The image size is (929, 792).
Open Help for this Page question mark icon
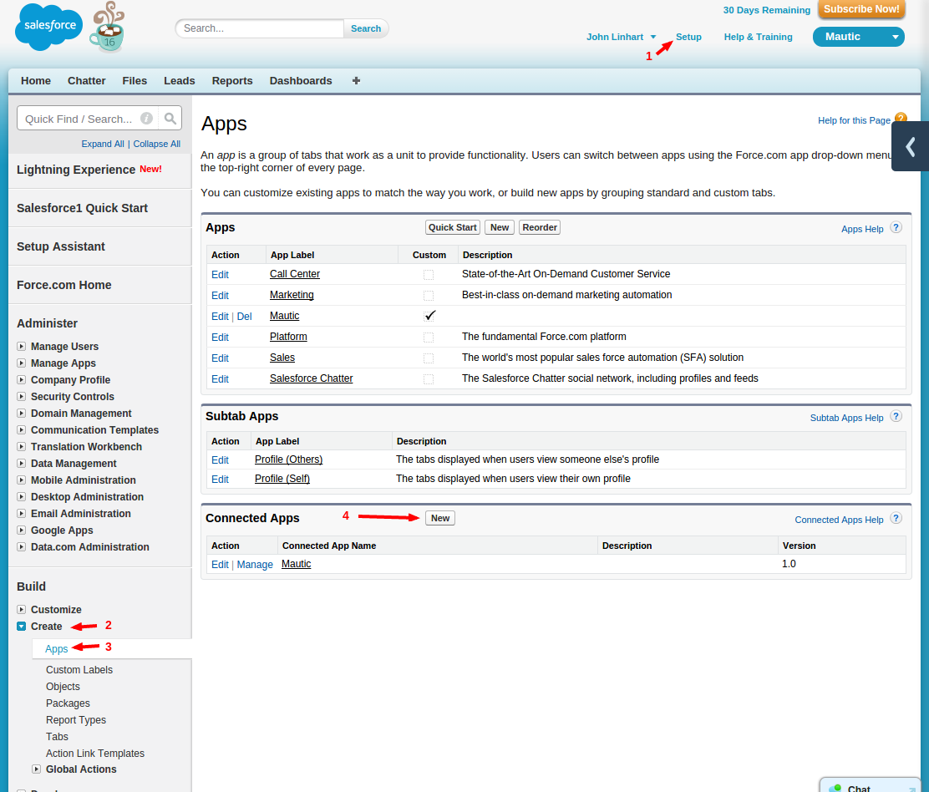[x=900, y=119]
